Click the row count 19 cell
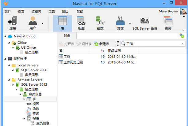This screenshot has height=126, width=188. [102, 57]
